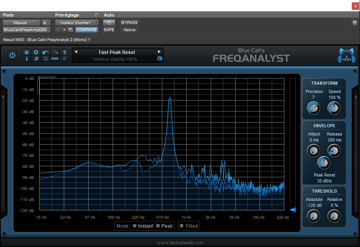
Task: Click the Attack value 0 ms
Action: 314,140
